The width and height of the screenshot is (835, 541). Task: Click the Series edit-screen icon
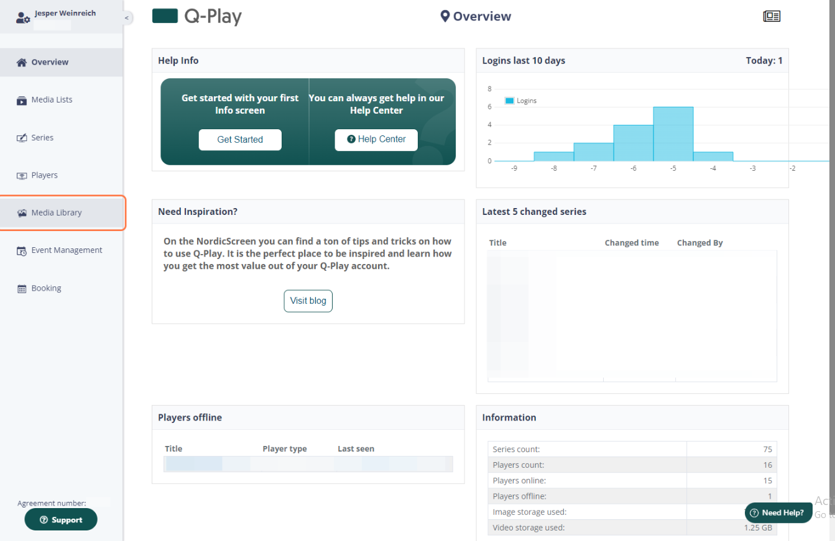pos(22,138)
